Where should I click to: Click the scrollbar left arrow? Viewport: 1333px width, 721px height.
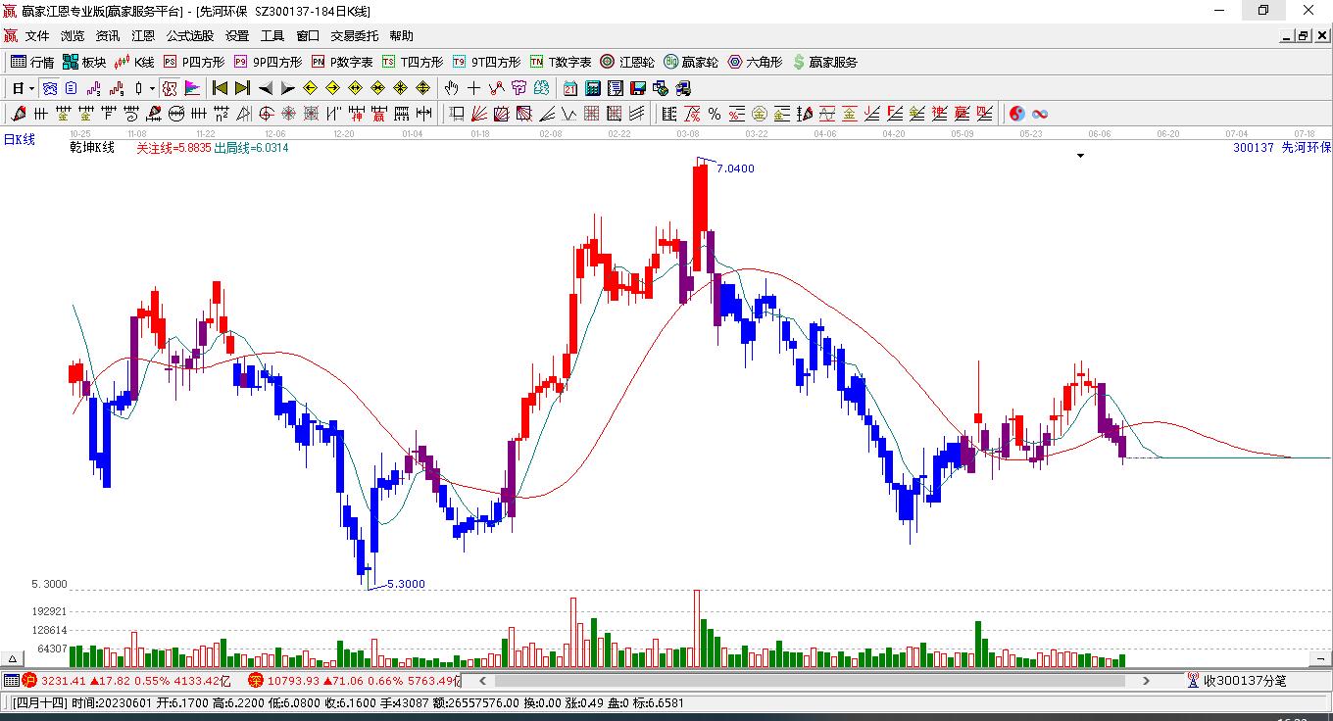tap(481, 681)
